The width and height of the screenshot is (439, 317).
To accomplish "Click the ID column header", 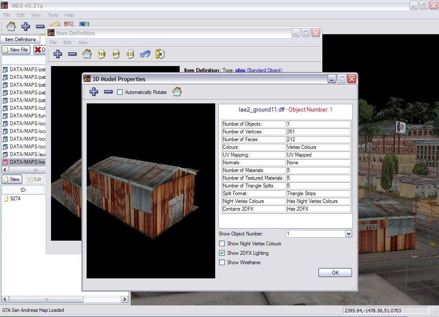I will tap(23, 190).
